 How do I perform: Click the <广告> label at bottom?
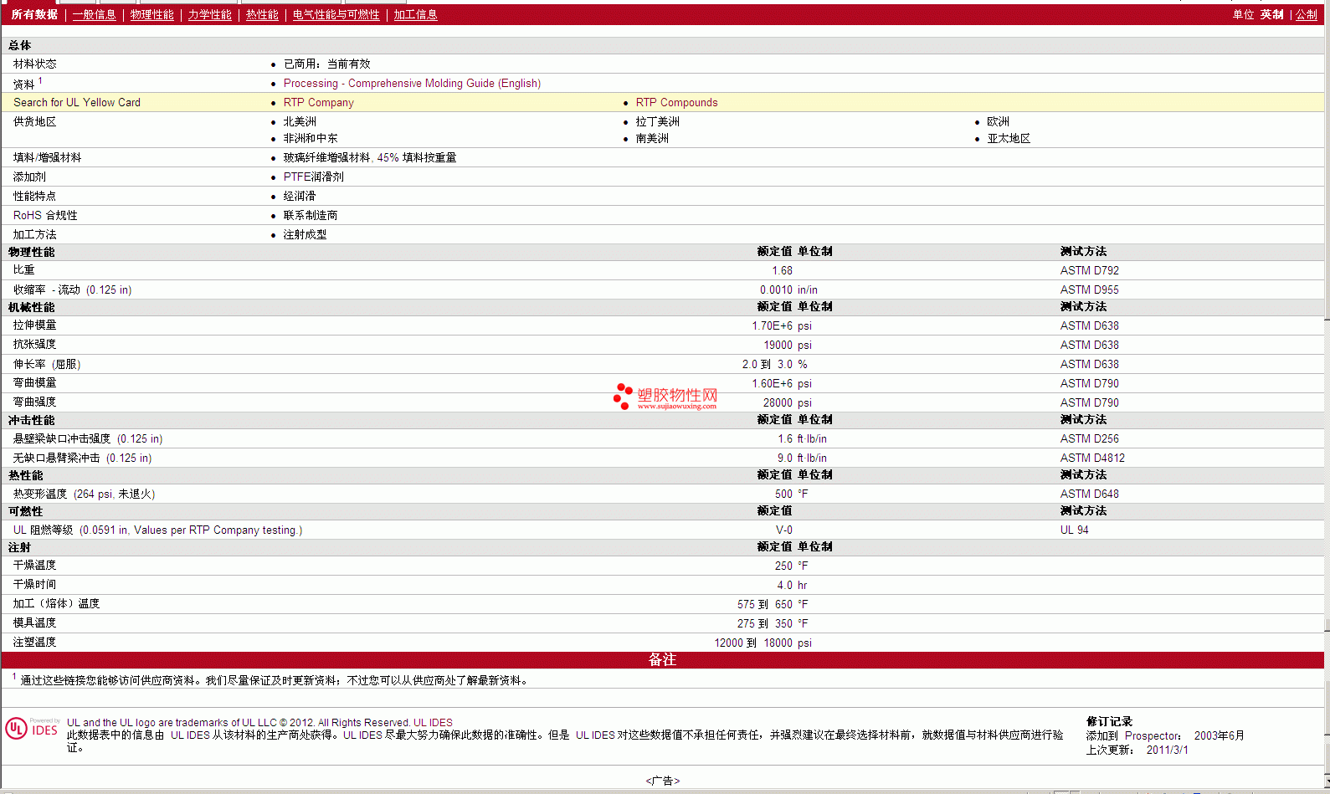[x=663, y=781]
